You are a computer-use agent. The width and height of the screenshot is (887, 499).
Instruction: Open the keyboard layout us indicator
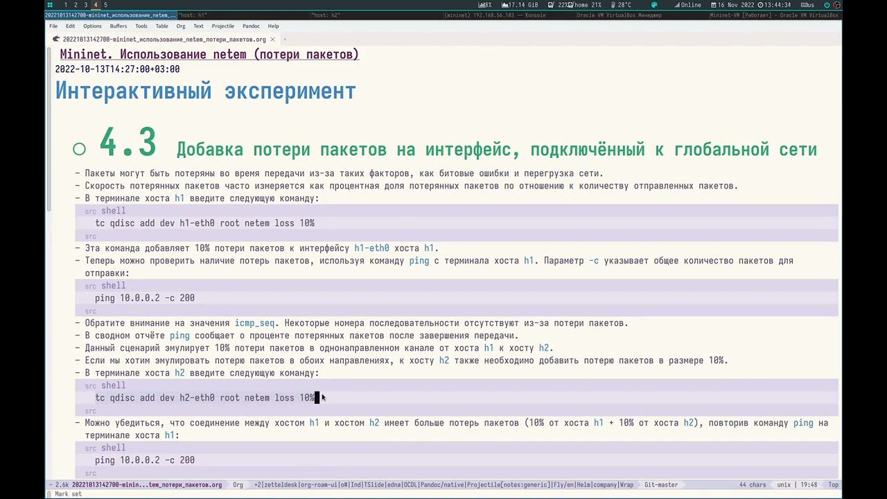click(807, 5)
